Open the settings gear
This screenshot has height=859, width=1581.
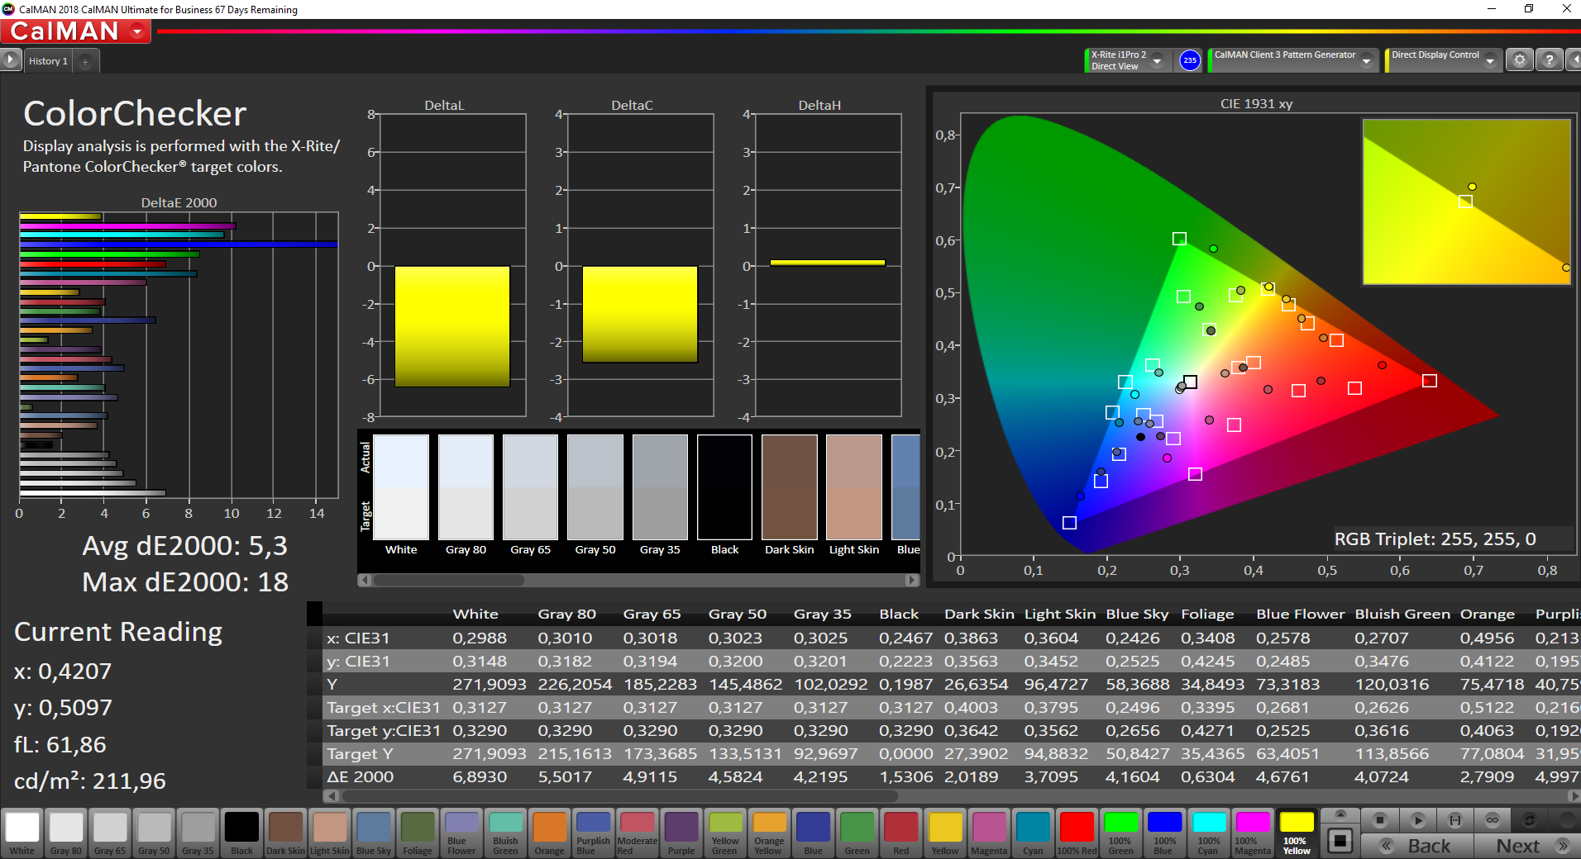pos(1520,60)
